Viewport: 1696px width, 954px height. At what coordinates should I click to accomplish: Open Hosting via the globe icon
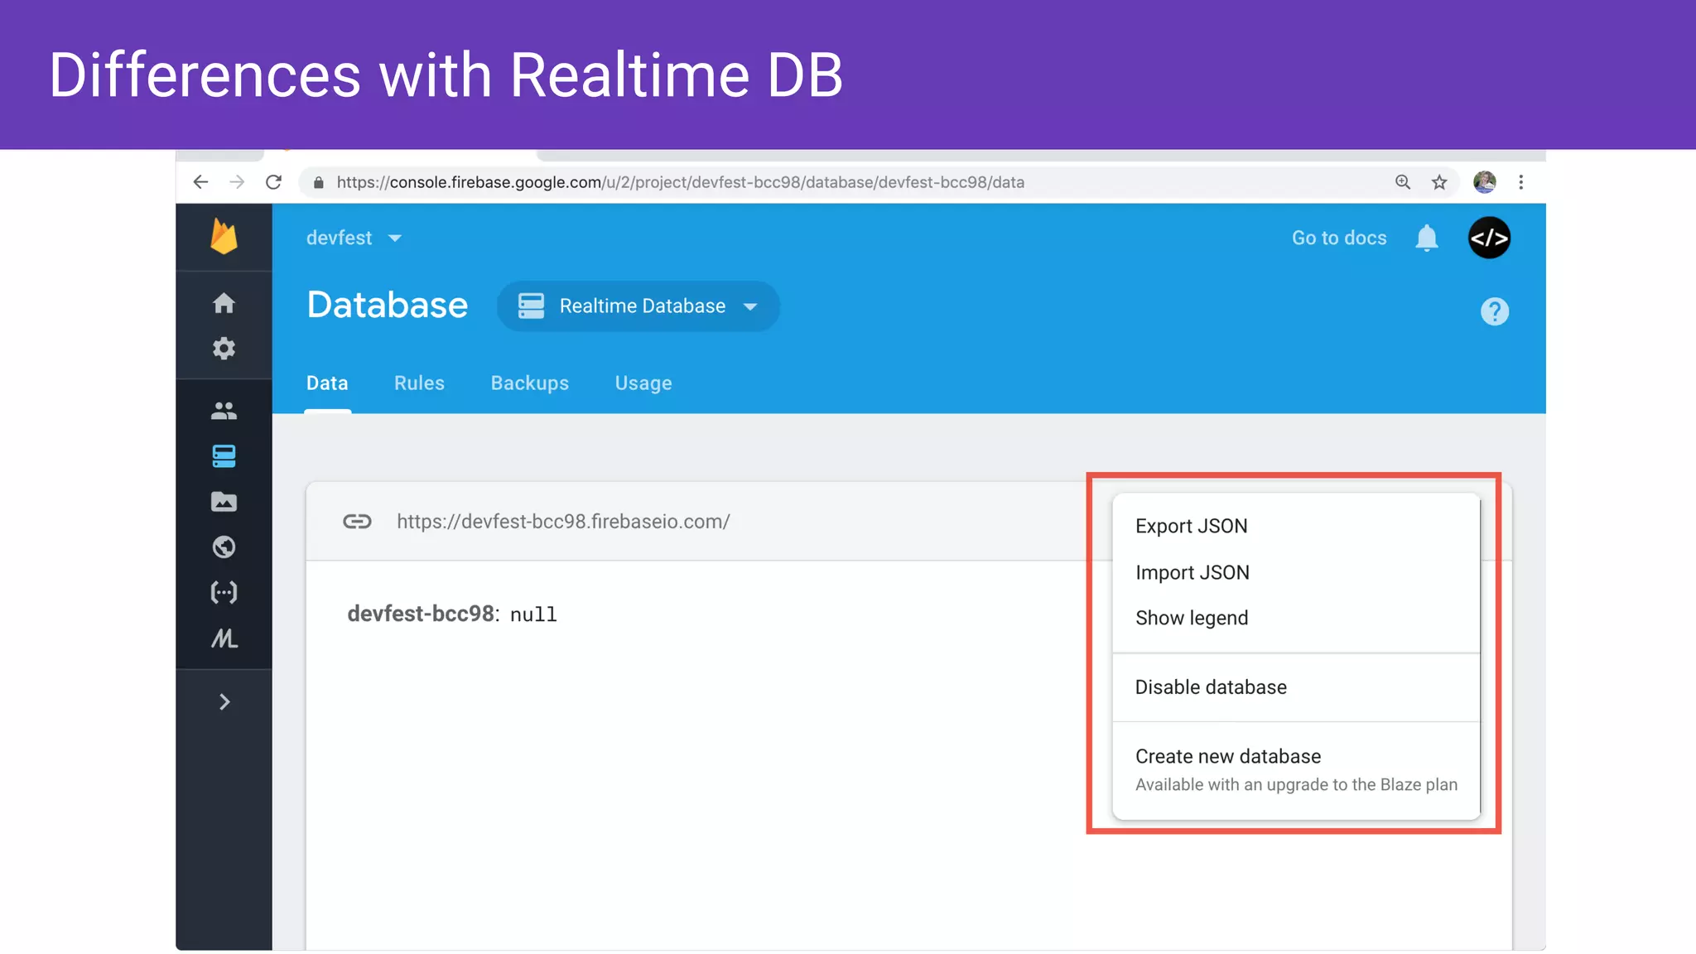pos(224,547)
